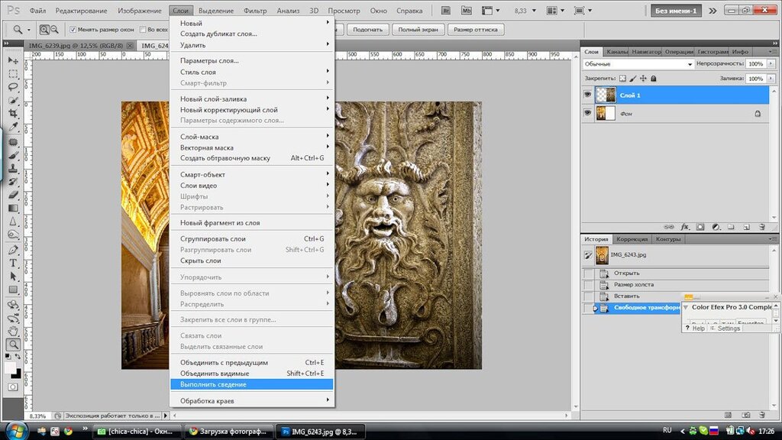
Task: Select the Zoom magnifier tool in toolbox
Action: pyautogui.click(x=13, y=345)
